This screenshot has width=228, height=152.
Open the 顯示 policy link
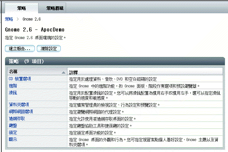click(x=13, y=139)
